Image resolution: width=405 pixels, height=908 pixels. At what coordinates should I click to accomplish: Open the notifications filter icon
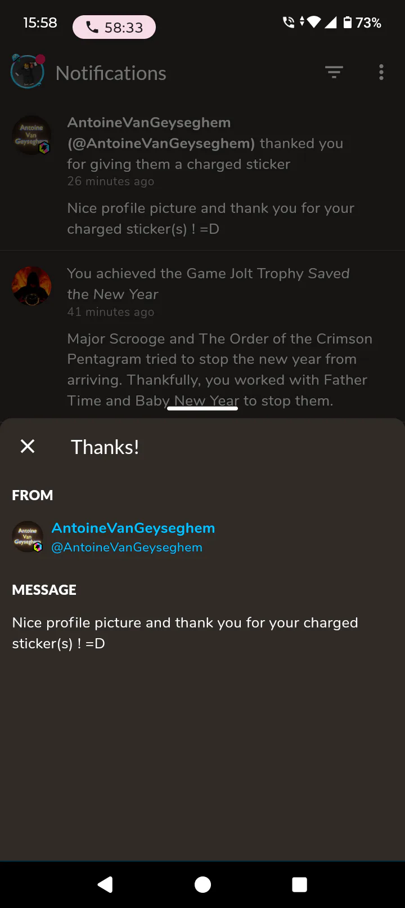point(334,72)
